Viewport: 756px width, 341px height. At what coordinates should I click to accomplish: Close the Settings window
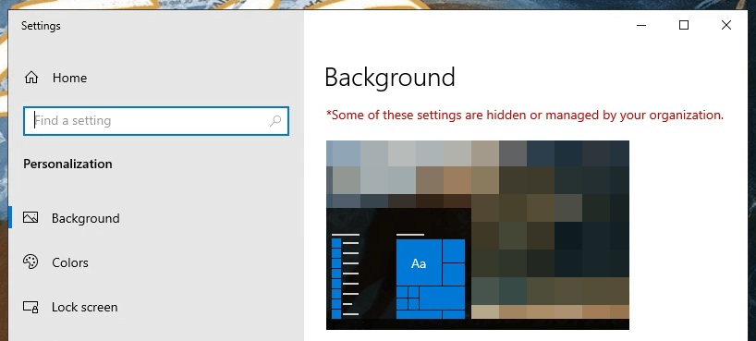[726, 25]
